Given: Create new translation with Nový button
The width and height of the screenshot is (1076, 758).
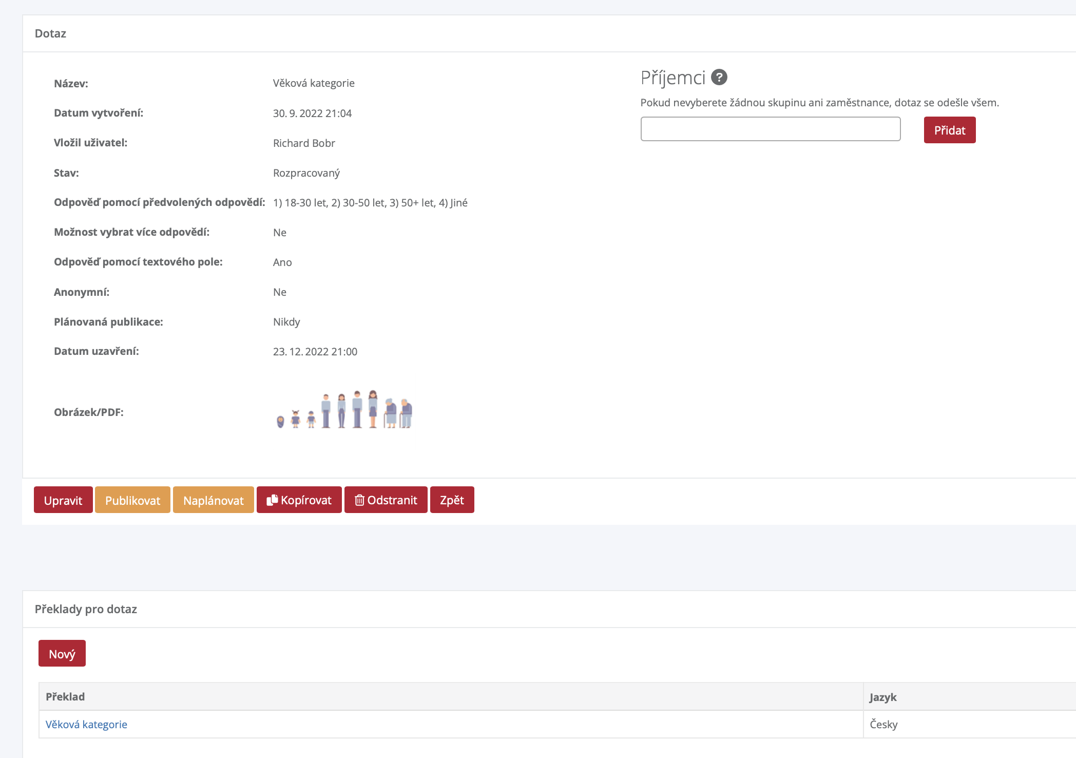Looking at the screenshot, I should (x=62, y=653).
